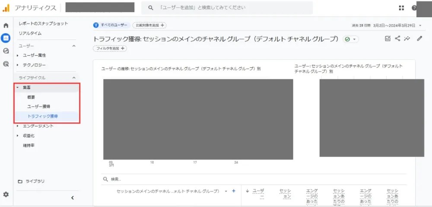
Task: Click the report title text トラフィック獲得
Action: pos(116,39)
